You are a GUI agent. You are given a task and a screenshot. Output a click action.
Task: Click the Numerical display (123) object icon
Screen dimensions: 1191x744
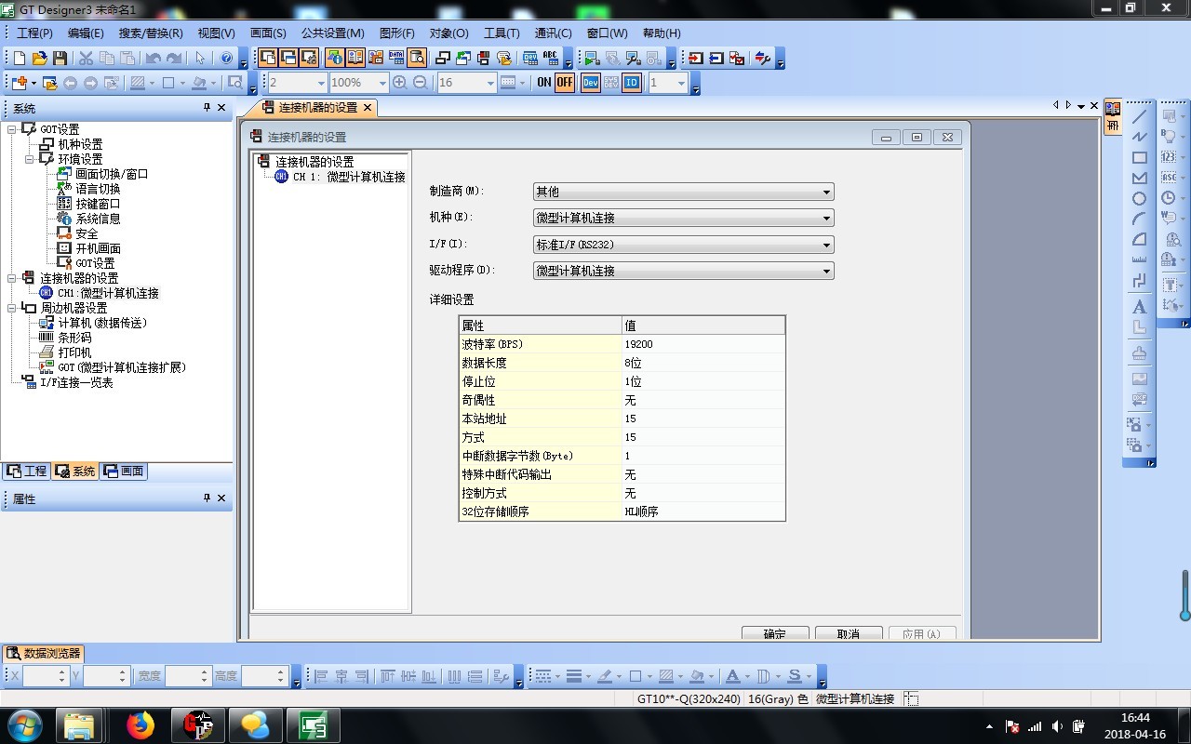point(1170,157)
